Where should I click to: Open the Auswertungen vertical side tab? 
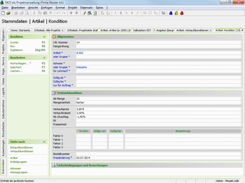click(x=3, y=148)
